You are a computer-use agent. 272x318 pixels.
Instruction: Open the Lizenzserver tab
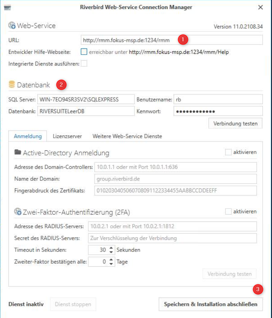point(67,136)
